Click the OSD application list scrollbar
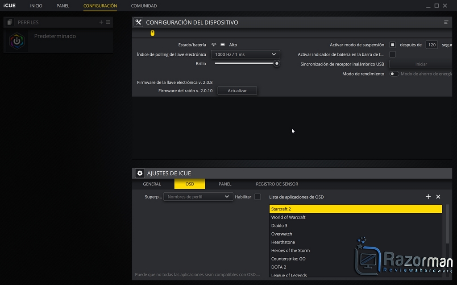The height and width of the screenshot is (285, 457). pyautogui.click(x=447, y=224)
